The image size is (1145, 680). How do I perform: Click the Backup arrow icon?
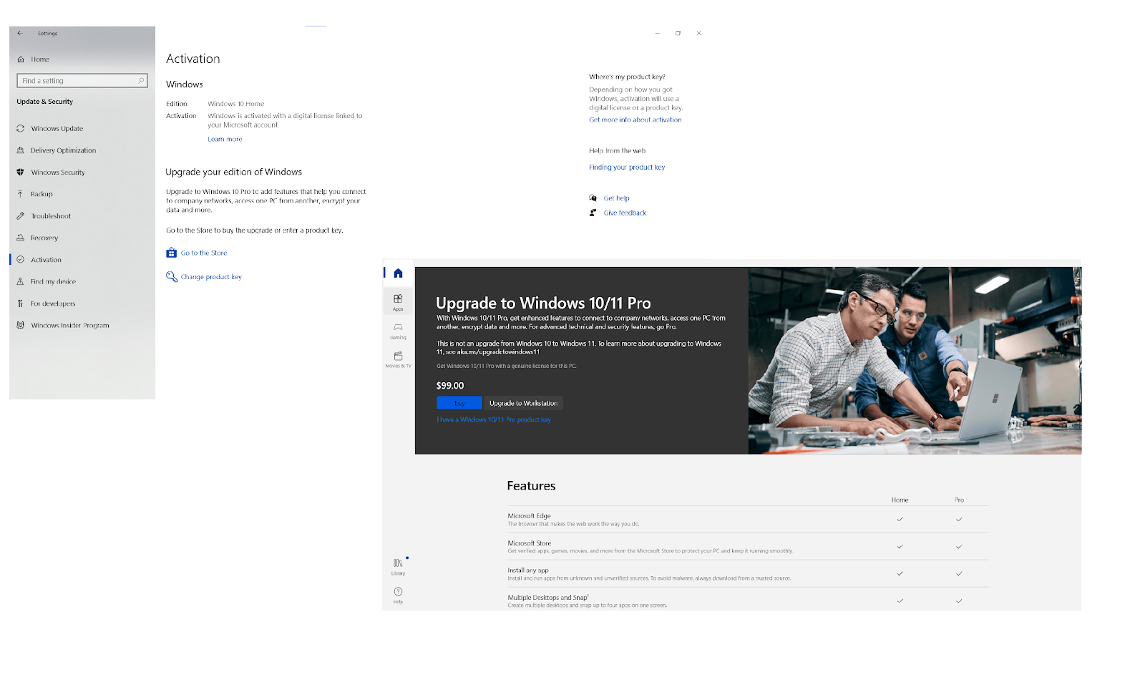pos(20,194)
